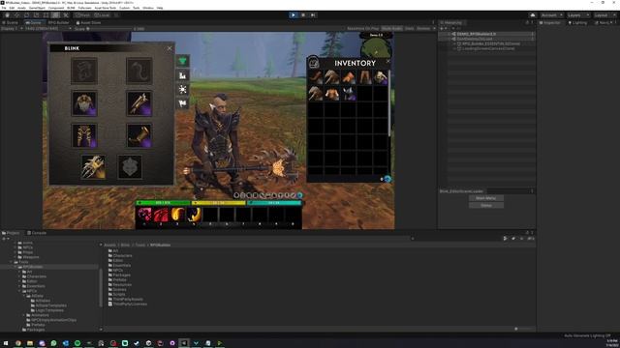Activate second red slash ability
This screenshot has width=620, height=348.
[x=161, y=215]
